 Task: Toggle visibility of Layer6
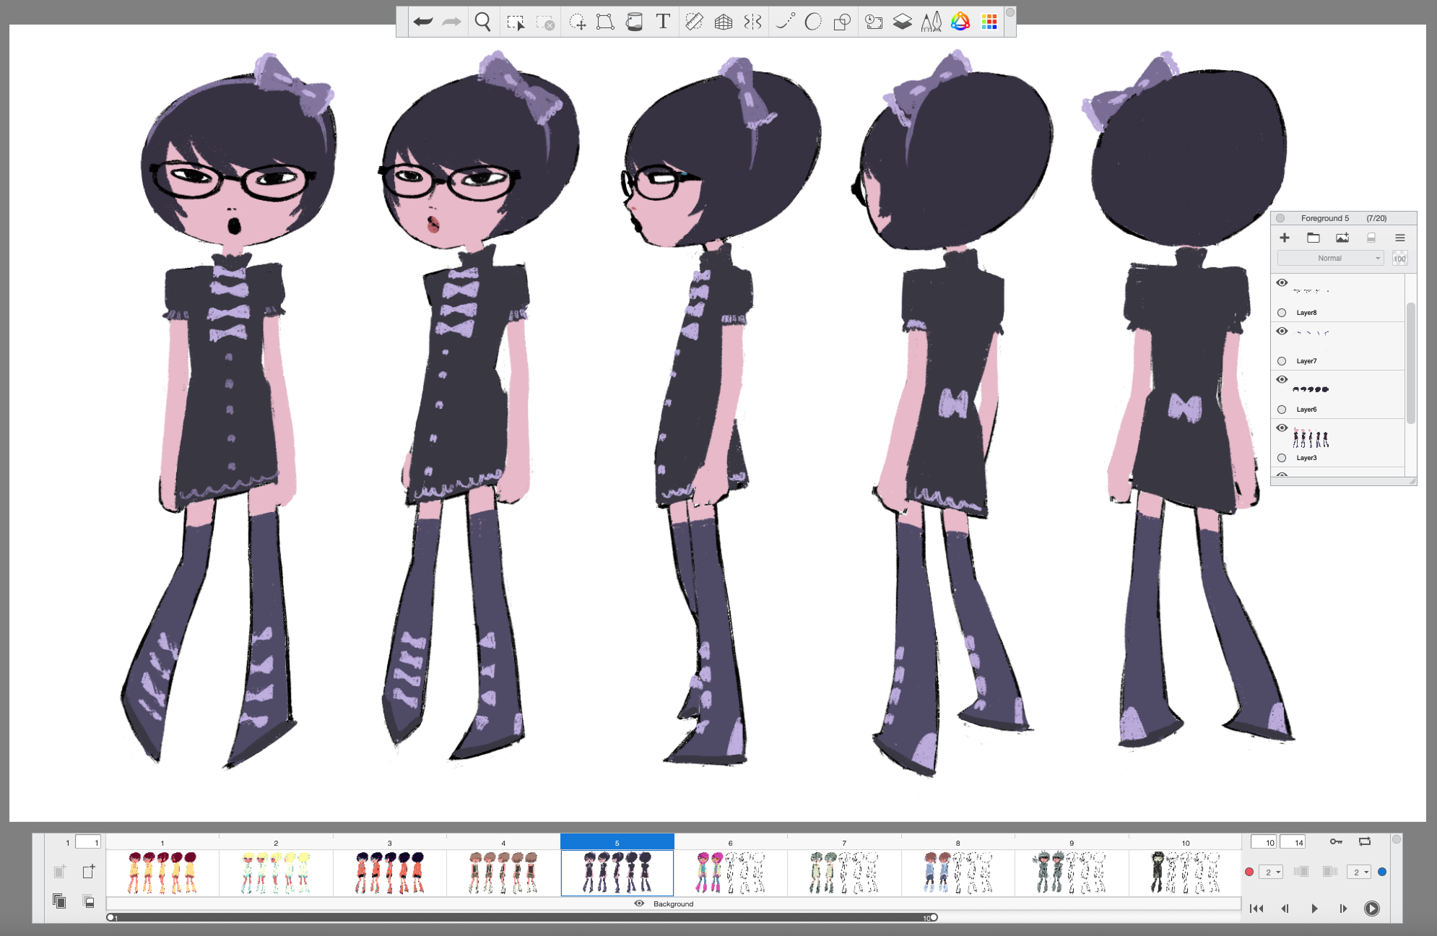[1282, 380]
